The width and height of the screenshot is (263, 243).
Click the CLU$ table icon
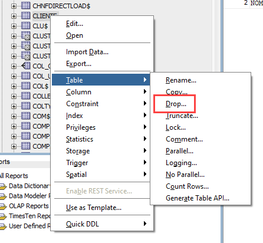pos(25,26)
